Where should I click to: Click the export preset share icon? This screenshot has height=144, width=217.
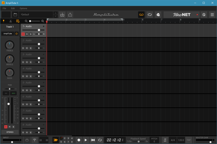[x=70, y=15]
